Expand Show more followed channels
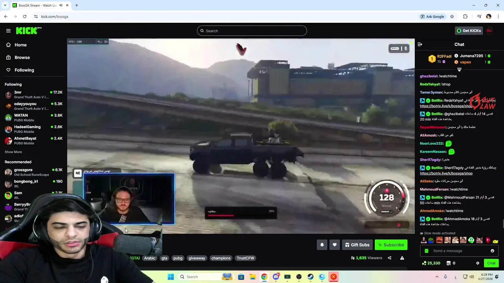 (x=13, y=152)
